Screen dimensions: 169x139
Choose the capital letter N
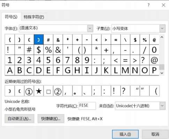135,70
